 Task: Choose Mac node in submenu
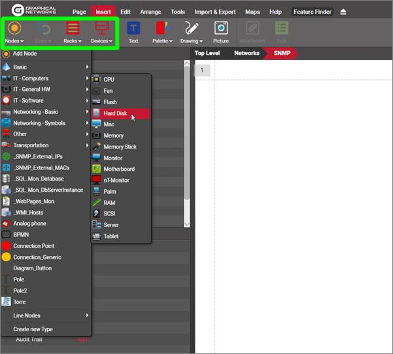click(121, 124)
